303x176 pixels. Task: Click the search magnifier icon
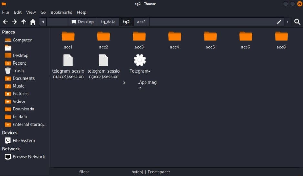297,22
